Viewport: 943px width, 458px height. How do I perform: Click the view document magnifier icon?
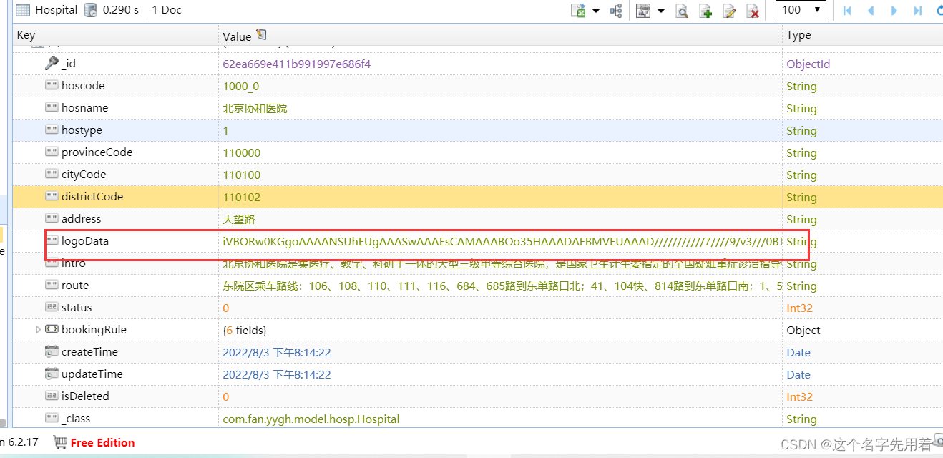[683, 10]
